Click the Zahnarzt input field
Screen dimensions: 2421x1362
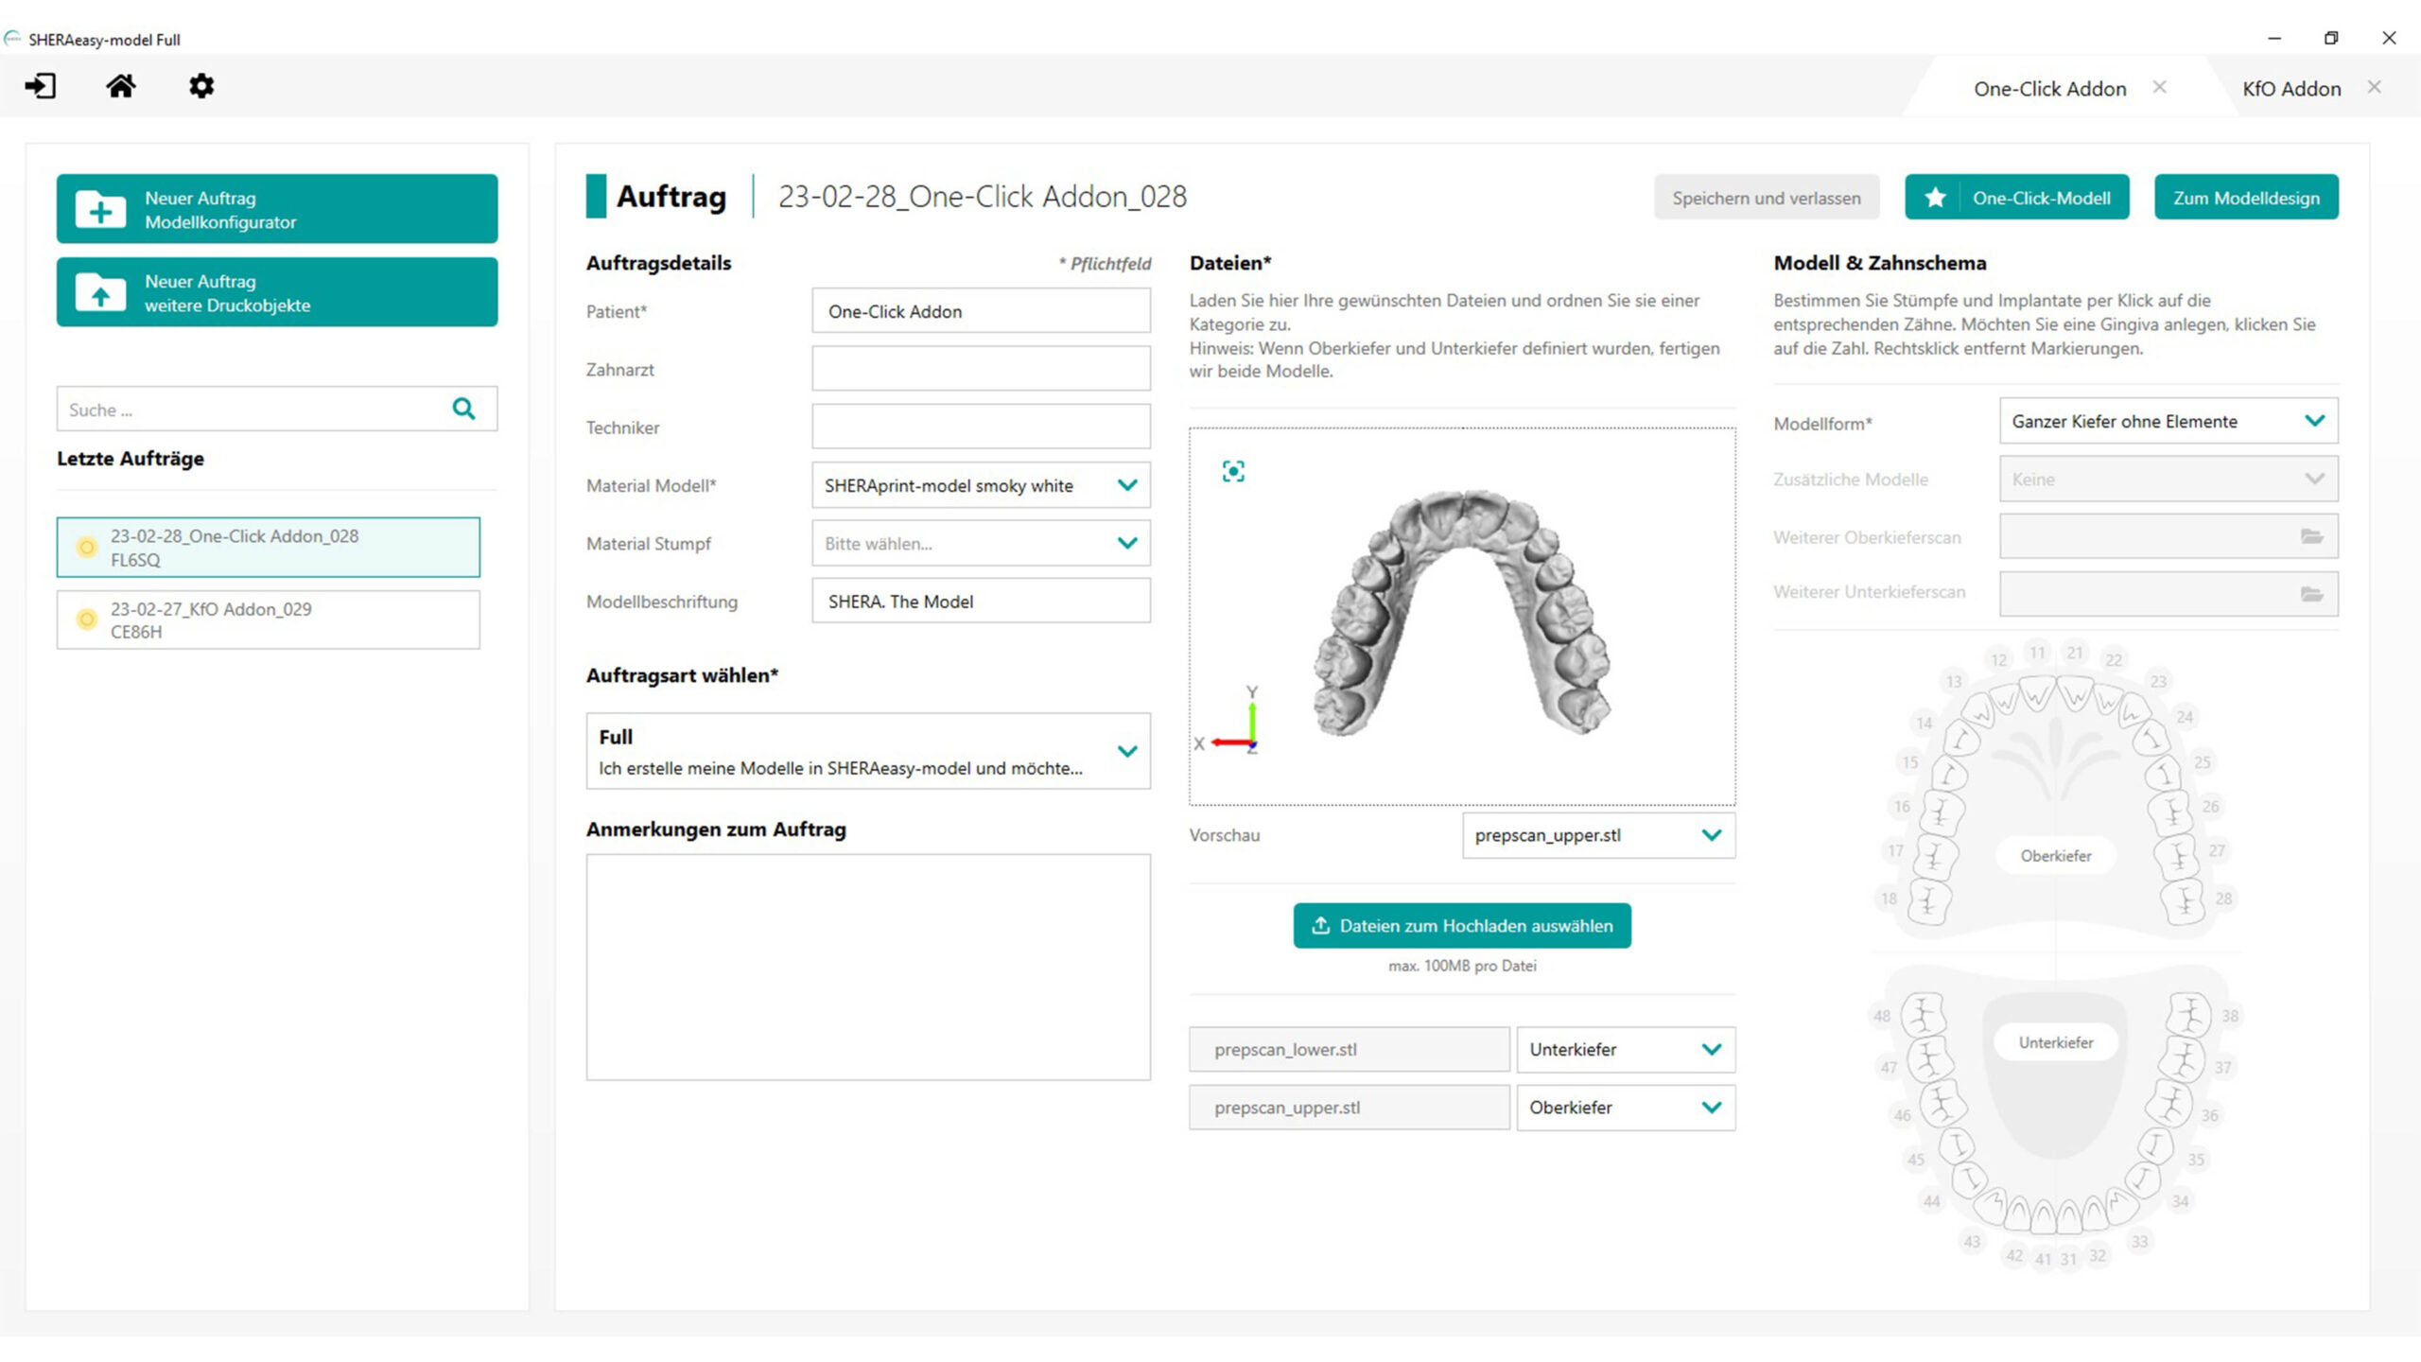coord(980,369)
